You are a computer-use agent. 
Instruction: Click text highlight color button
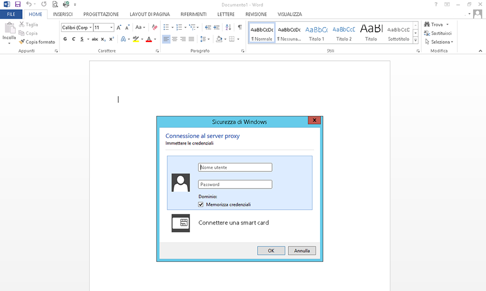(x=136, y=39)
